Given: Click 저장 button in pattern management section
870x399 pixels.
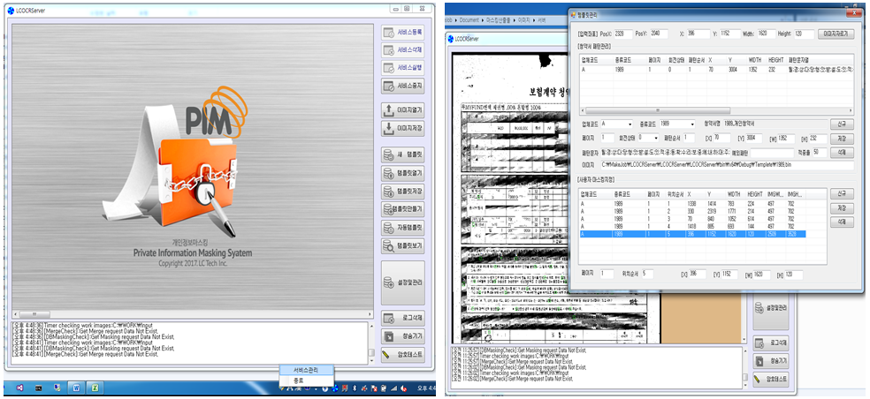Looking at the screenshot, I should tap(841, 139).
